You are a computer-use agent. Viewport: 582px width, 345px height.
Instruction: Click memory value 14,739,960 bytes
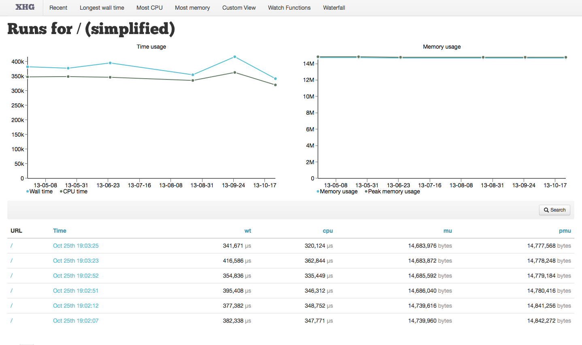coord(430,321)
